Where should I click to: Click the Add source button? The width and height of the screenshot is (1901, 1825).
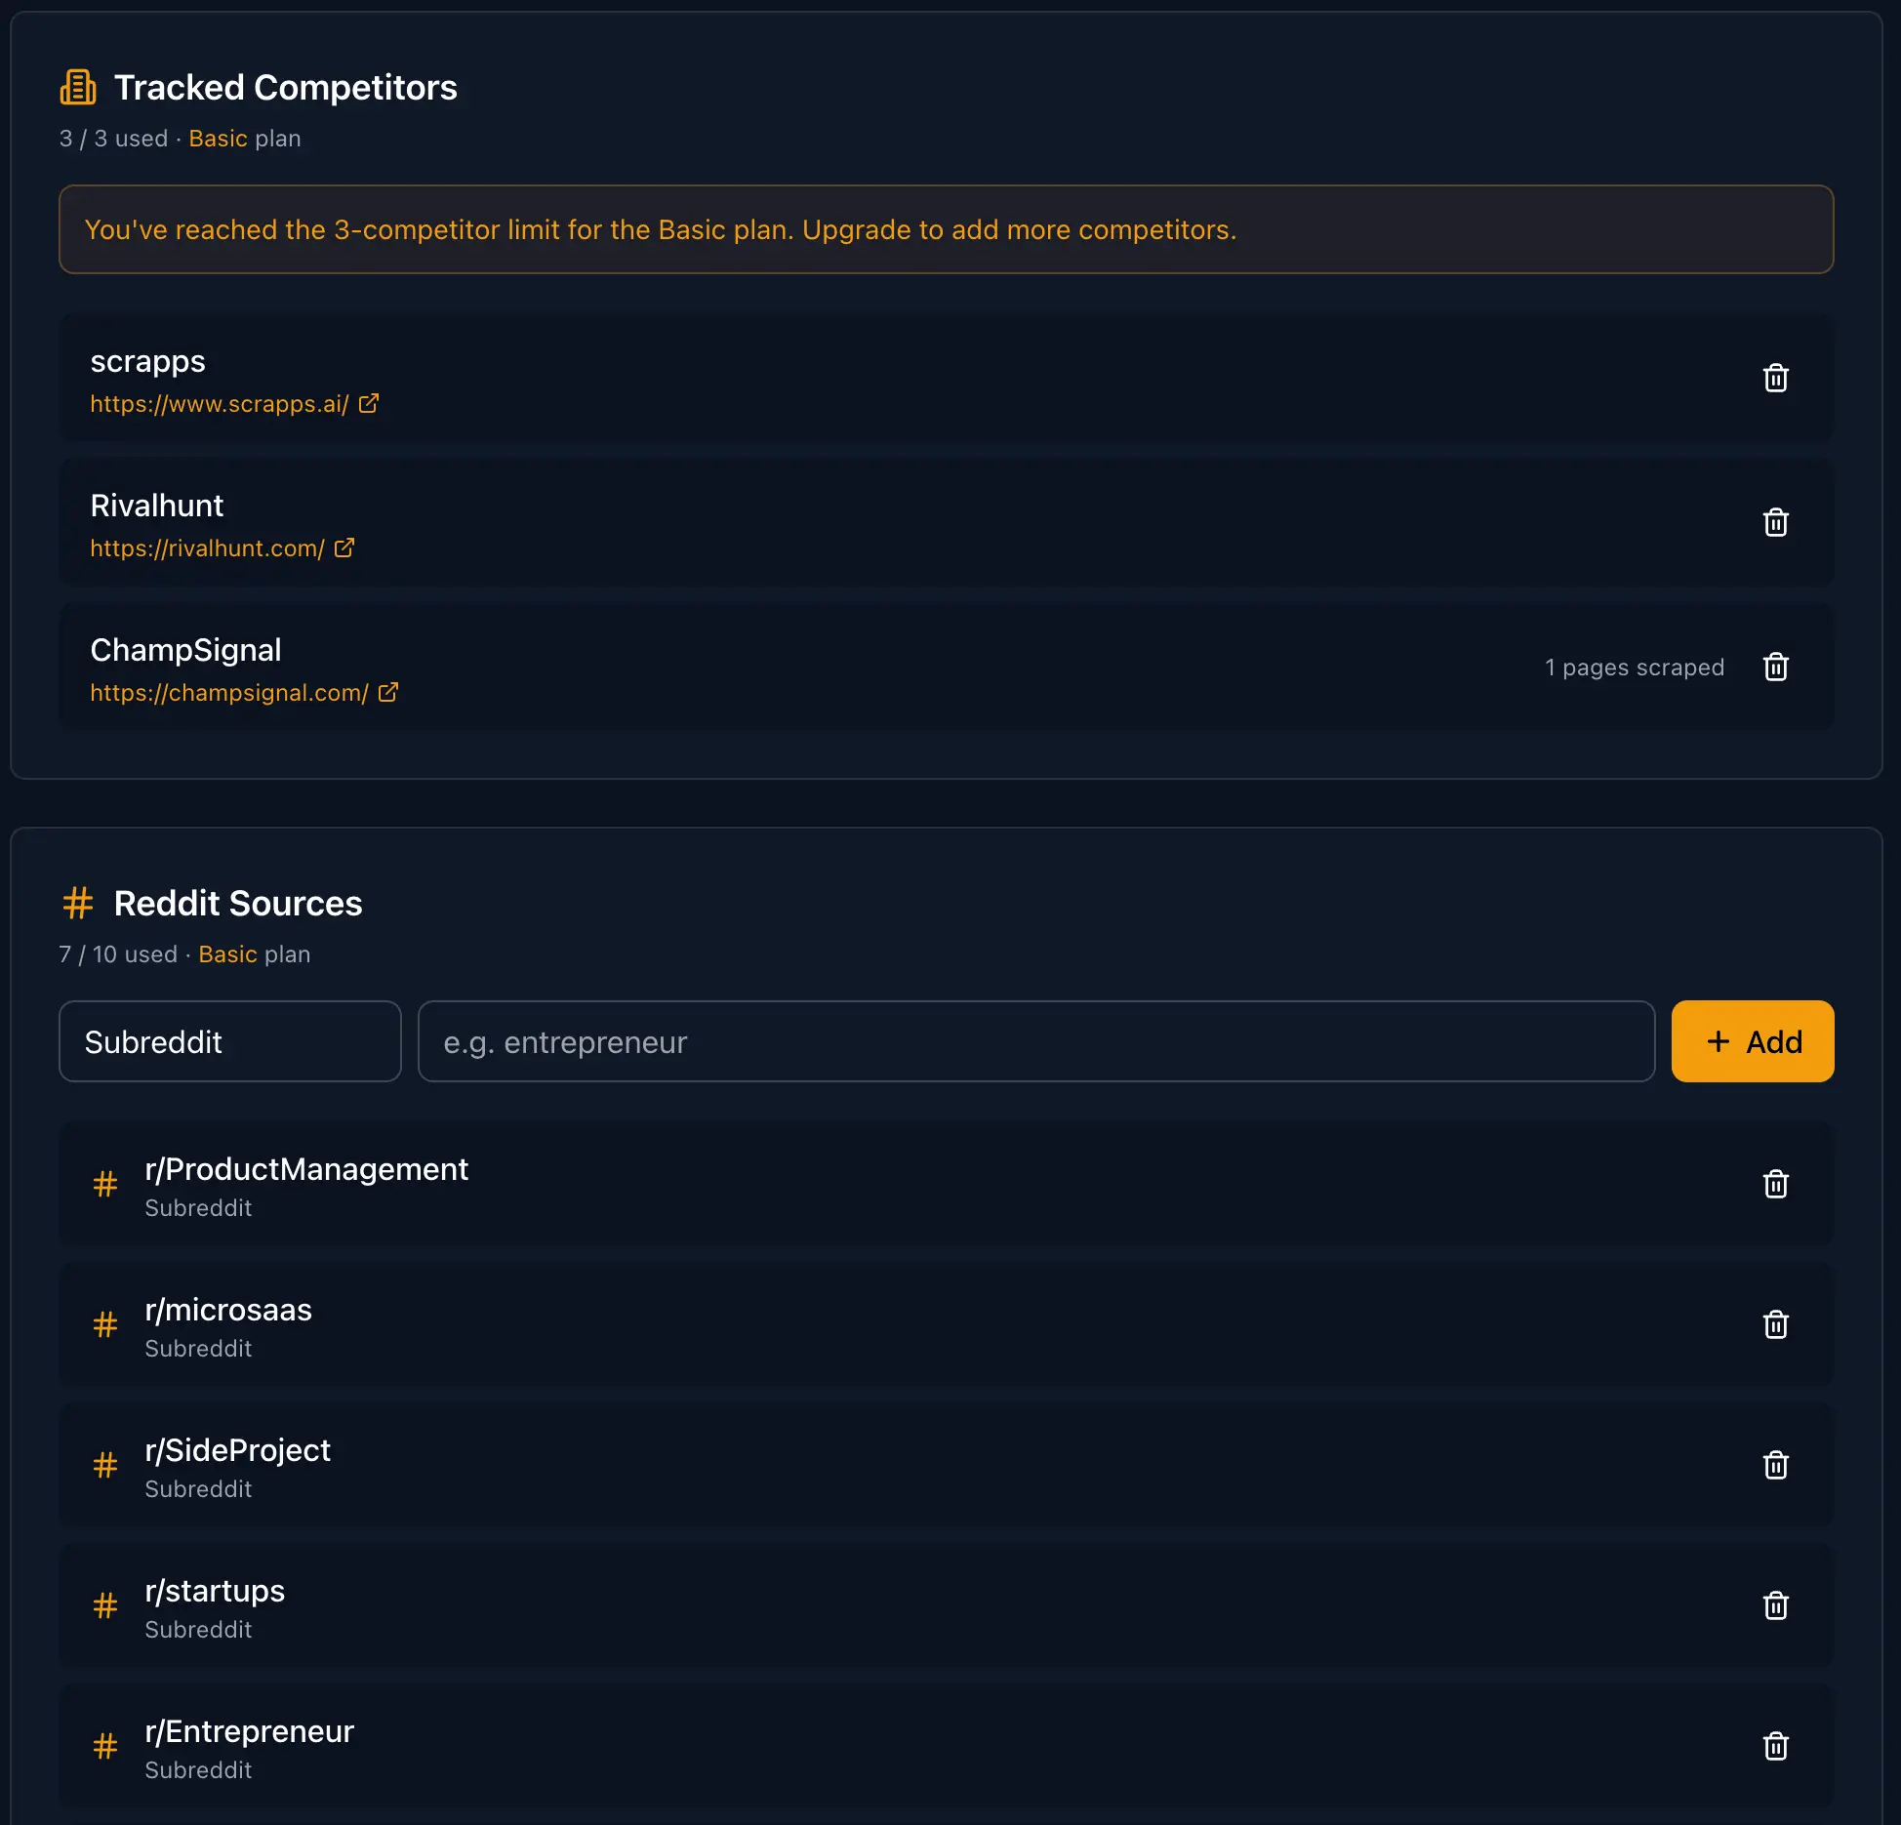click(1753, 1041)
